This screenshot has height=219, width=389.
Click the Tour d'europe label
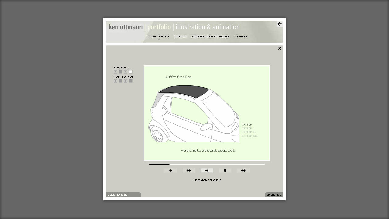click(123, 77)
